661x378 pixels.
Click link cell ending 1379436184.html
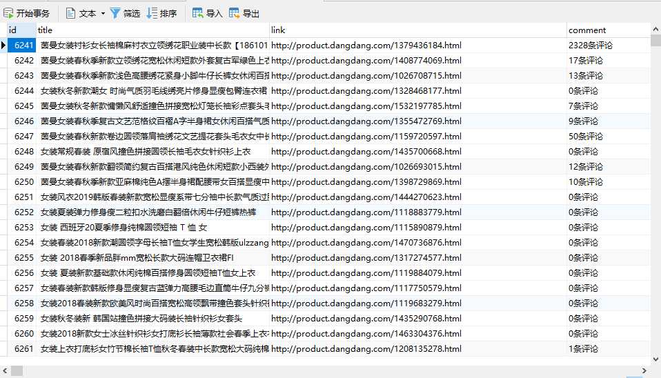417,45
